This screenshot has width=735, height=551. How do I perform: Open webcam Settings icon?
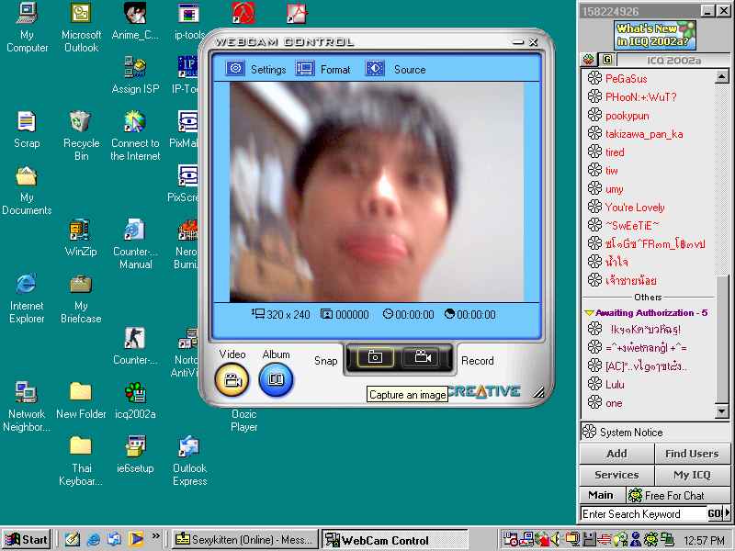click(236, 69)
